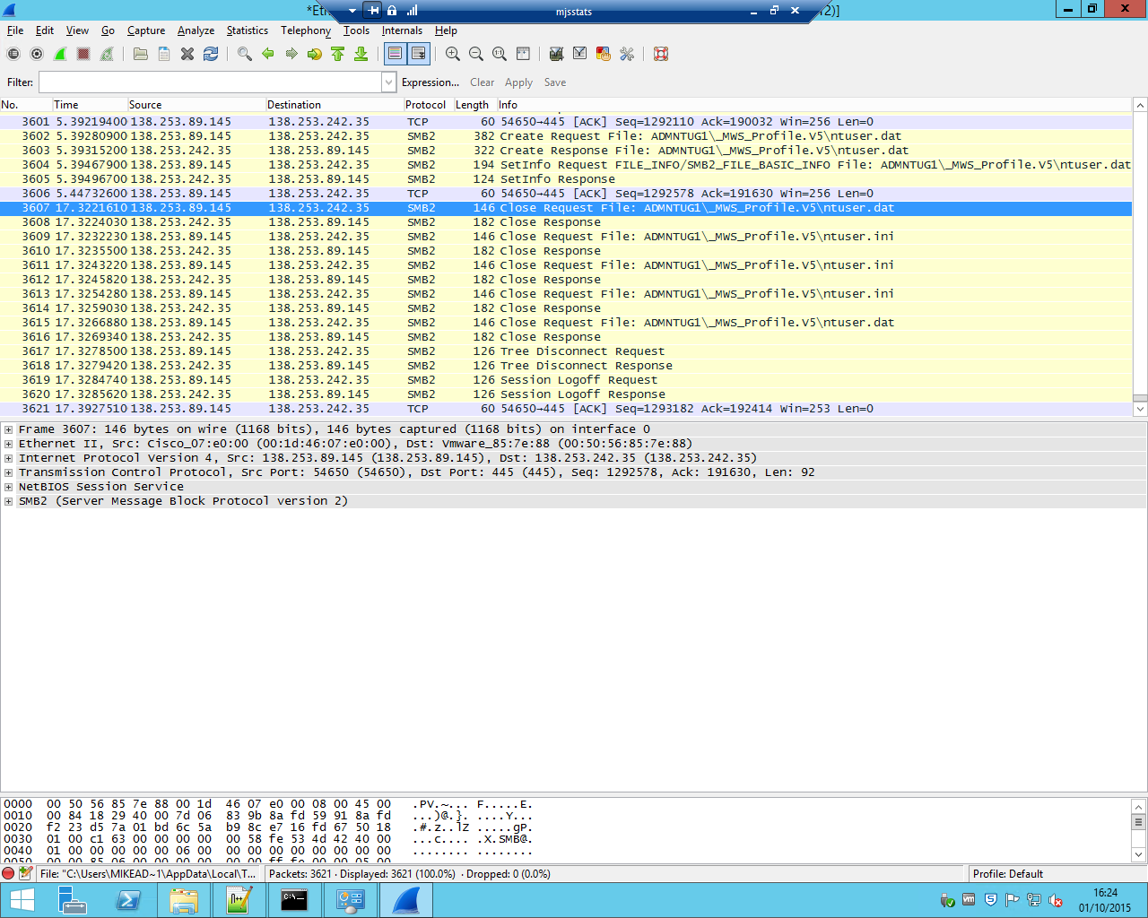Zoom in on packet text
1148x918 pixels.
453,54
